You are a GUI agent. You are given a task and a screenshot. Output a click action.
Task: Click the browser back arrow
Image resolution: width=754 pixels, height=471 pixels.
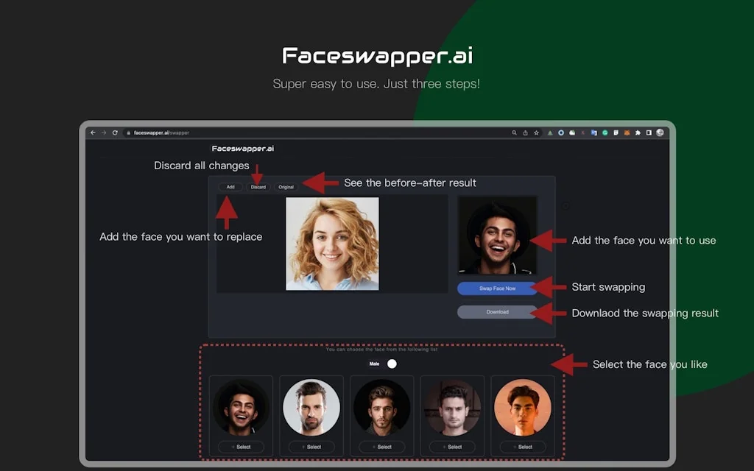point(93,132)
